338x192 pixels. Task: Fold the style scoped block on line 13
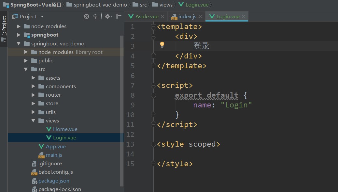tap(153, 144)
